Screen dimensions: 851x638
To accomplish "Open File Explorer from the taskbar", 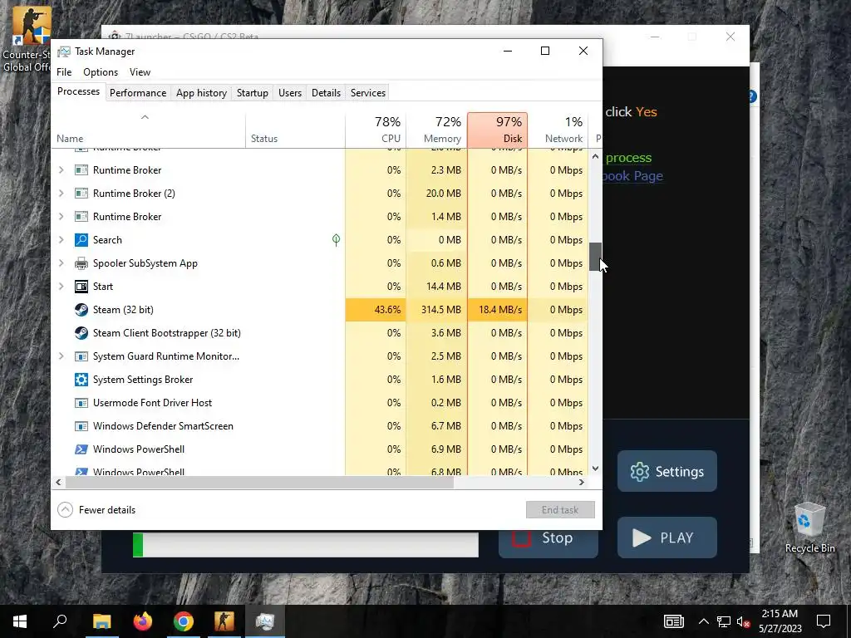I will [101, 621].
